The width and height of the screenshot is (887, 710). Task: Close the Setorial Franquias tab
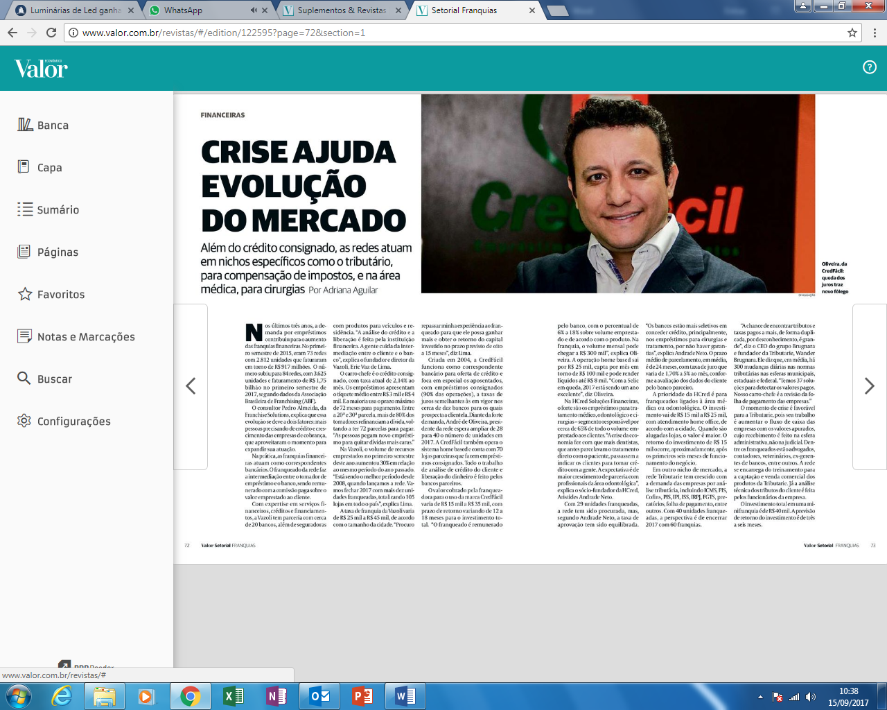532,10
